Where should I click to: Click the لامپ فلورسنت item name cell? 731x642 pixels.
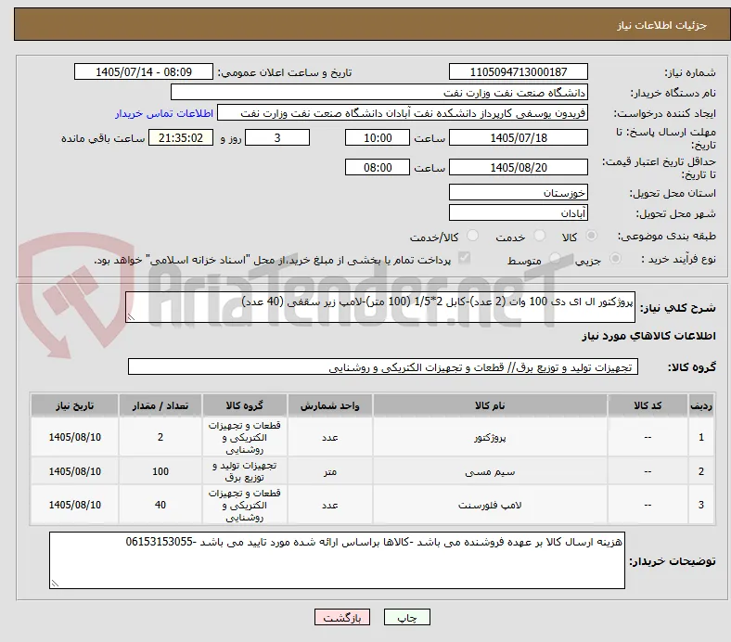(x=490, y=505)
